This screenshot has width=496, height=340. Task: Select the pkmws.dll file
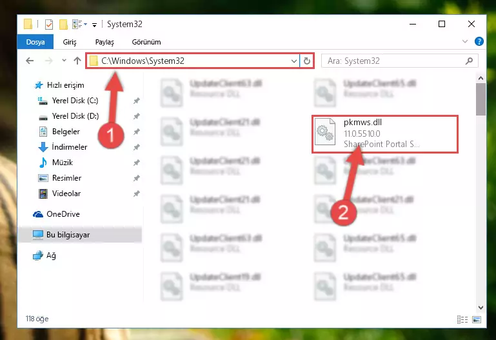385,134
